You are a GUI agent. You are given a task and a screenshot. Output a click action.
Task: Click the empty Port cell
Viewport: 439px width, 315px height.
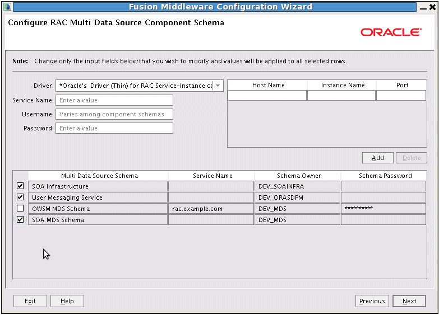pyautogui.click(x=401, y=95)
